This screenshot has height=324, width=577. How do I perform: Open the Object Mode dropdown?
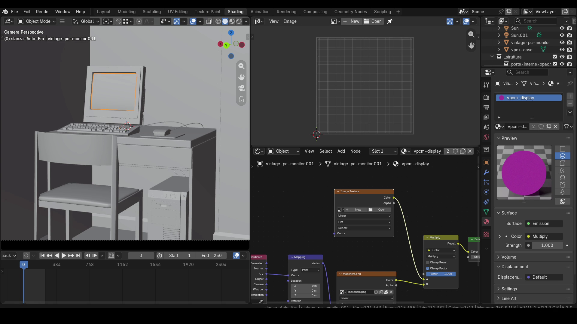pyautogui.click(x=37, y=21)
